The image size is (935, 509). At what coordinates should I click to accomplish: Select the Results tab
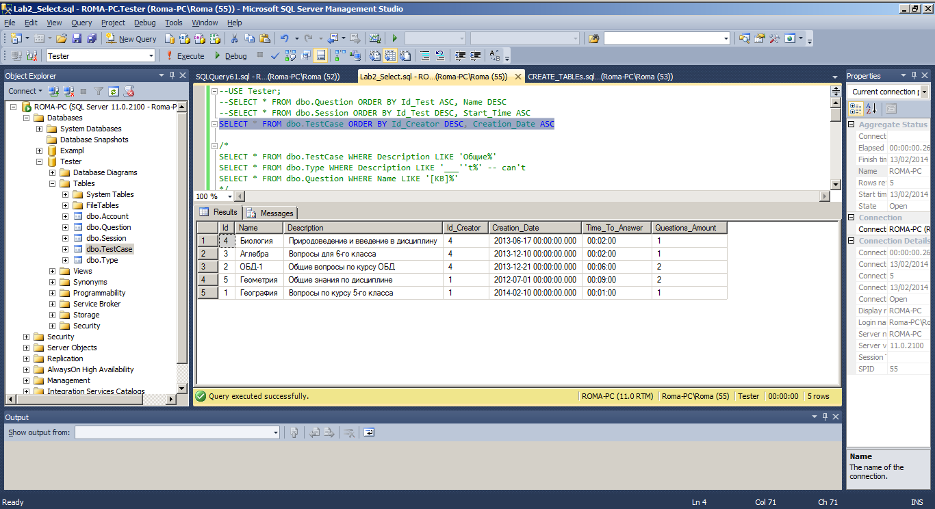click(219, 212)
